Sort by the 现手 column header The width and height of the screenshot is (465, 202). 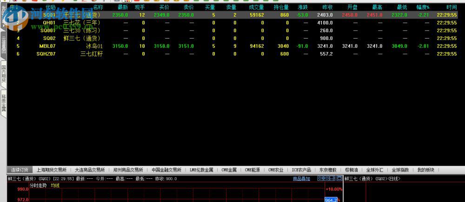click(x=139, y=7)
